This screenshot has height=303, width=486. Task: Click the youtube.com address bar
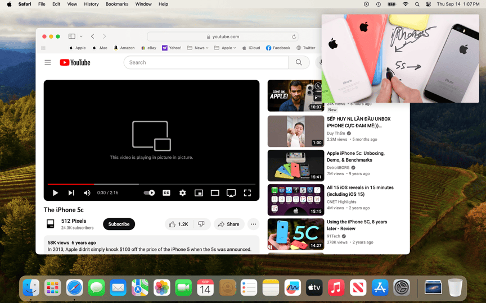(223, 36)
